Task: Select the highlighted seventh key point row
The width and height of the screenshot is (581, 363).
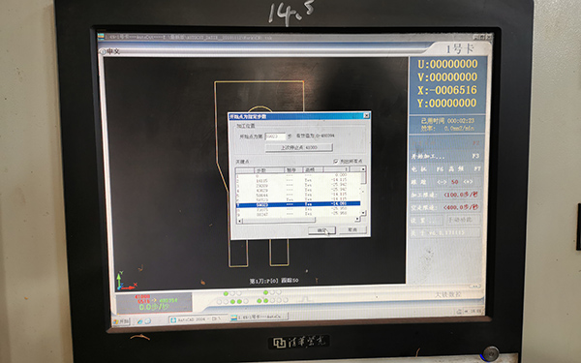Action: point(298,204)
